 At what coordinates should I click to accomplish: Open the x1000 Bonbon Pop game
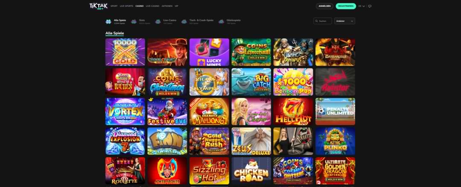(x=293, y=82)
